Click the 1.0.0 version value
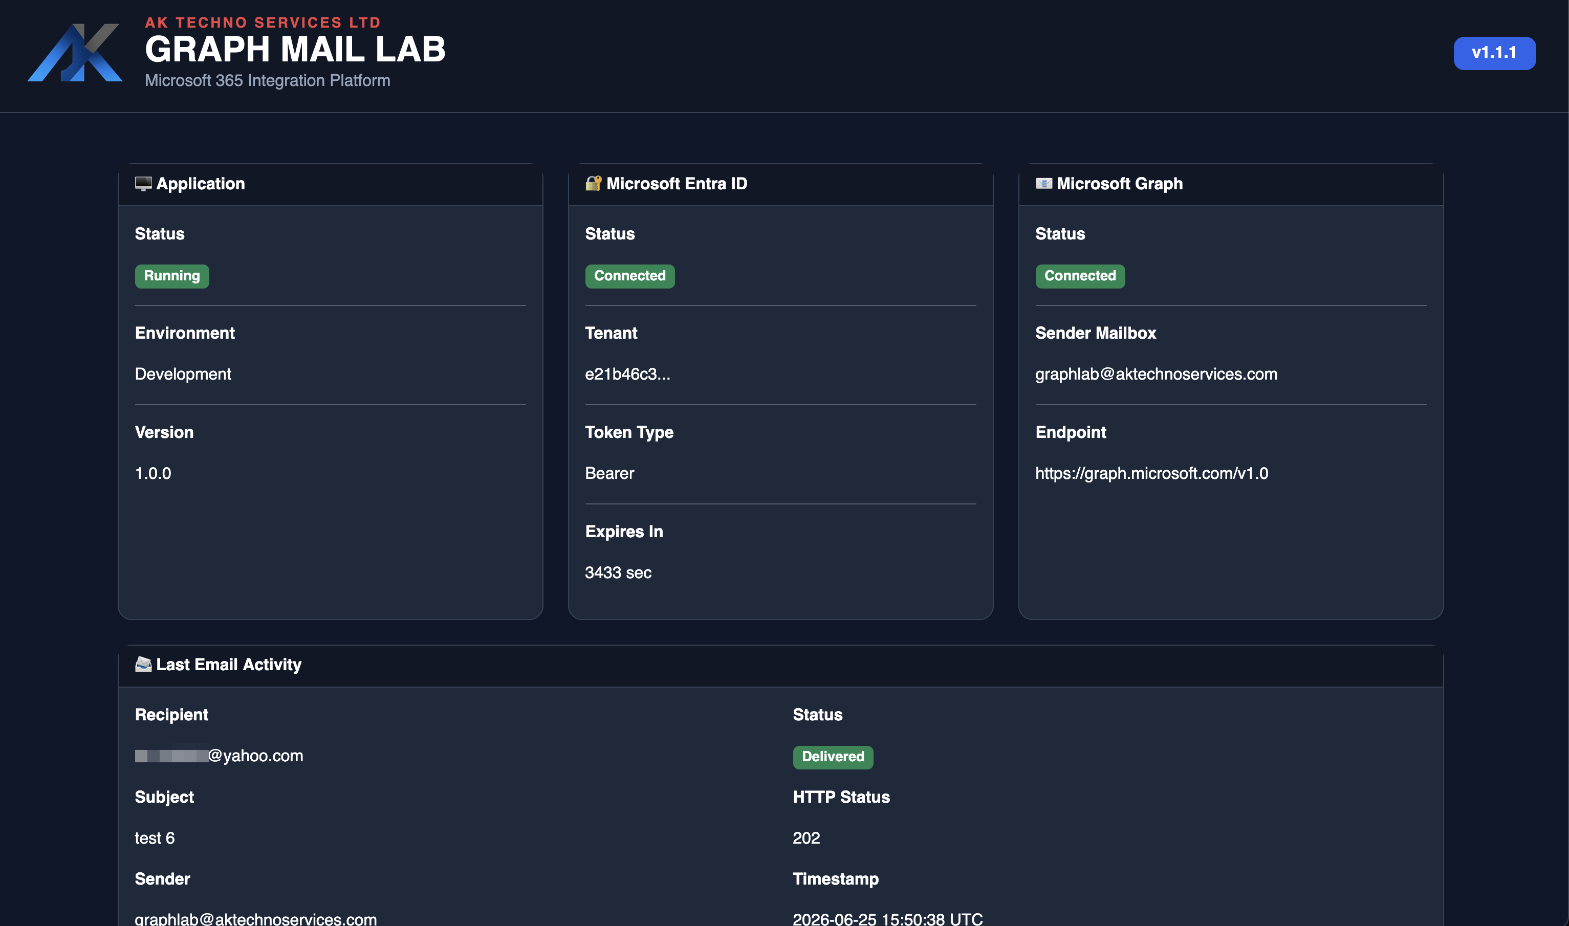This screenshot has width=1569, height=926. 153,473
